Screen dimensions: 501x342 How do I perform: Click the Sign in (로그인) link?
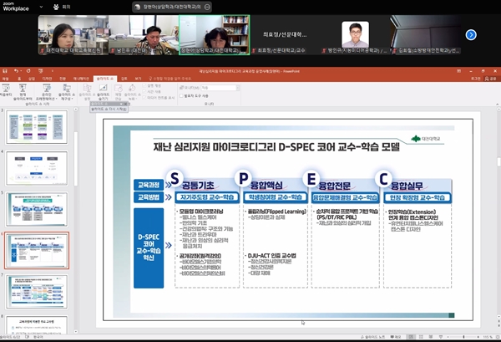pyautogui.click(x=475, y=79)
